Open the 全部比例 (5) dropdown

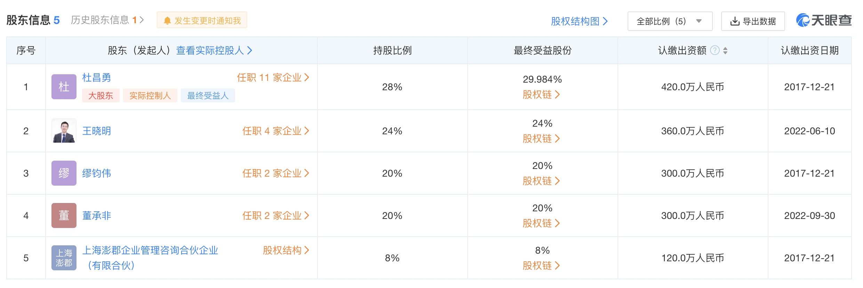[670, 21]
